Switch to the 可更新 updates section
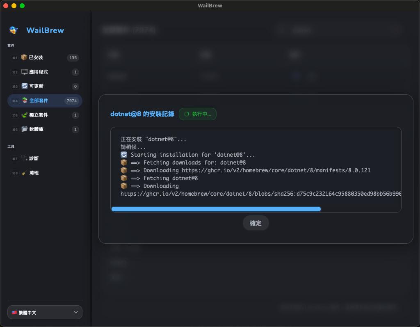 pos(36,86)
